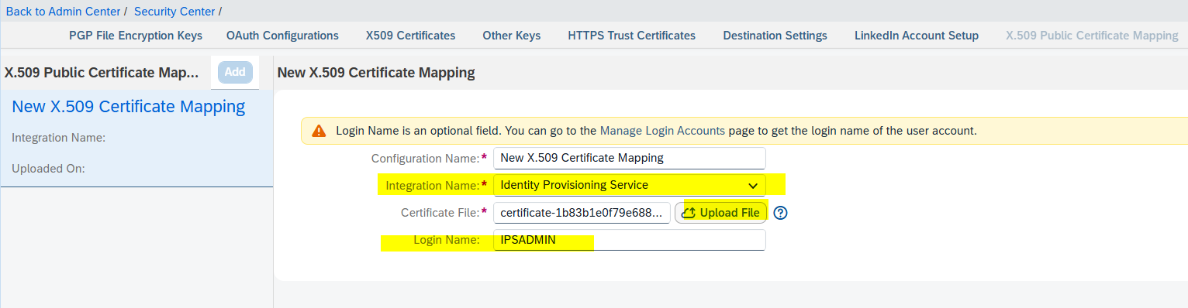Select New X.509 Certificate Mapping list item
Viewport: 1188px width, 308px height.
point(136,138)
